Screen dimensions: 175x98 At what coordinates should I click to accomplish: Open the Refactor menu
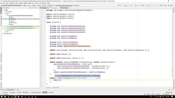tap(26, 3)
